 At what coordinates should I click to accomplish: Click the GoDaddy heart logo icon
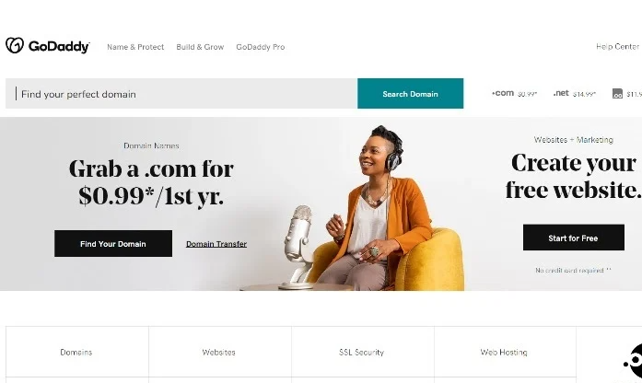click(x=15, y=45)
